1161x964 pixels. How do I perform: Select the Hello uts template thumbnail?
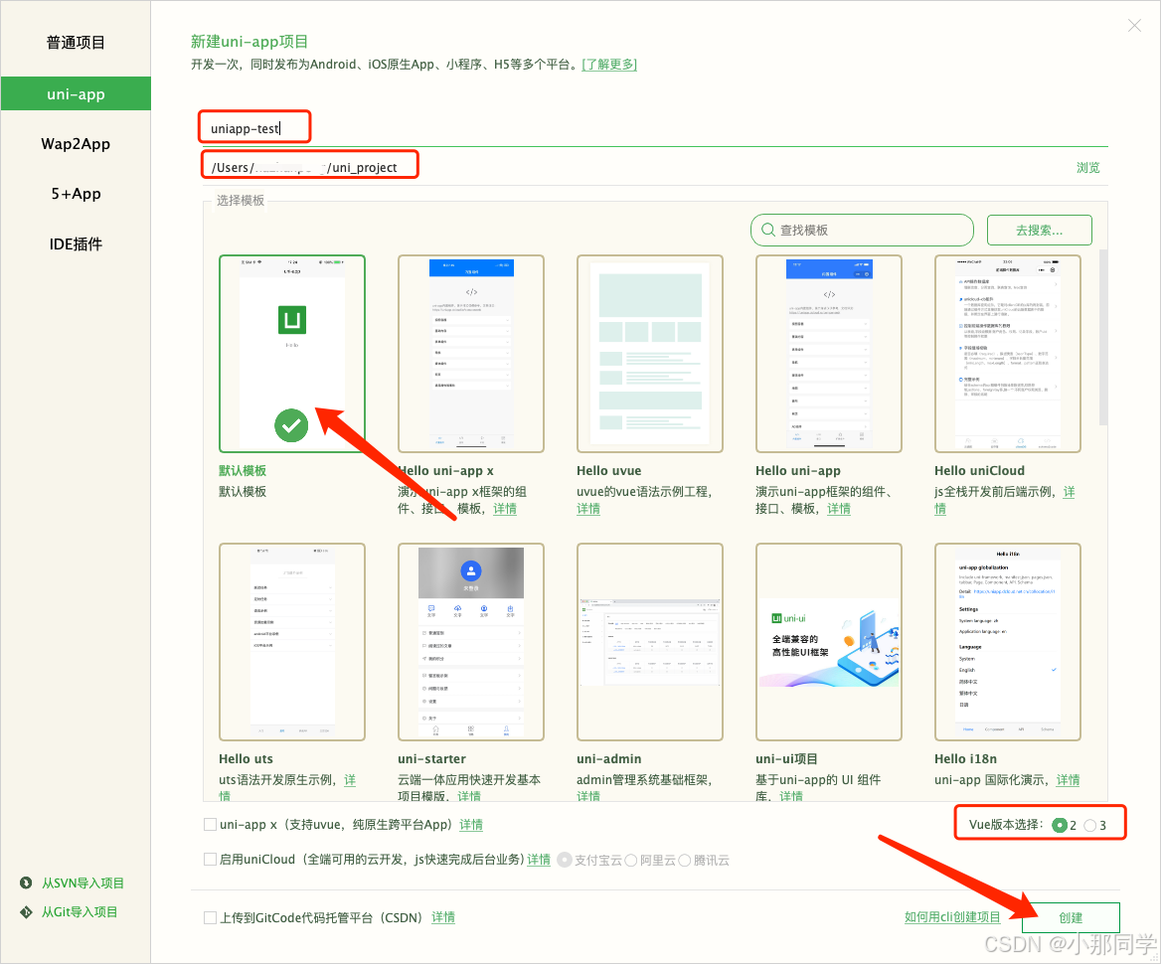coord(291,642)
